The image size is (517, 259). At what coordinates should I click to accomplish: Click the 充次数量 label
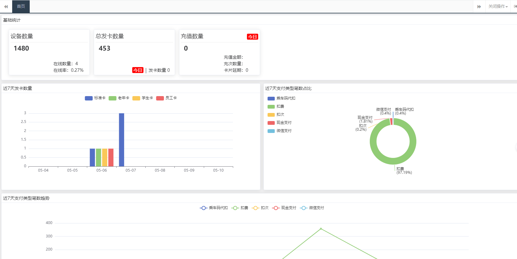point(233,64)
